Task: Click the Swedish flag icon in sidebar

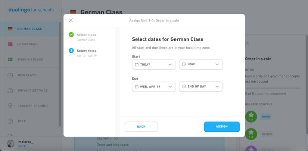Action: pyautogui.click(x=10, y=59)
